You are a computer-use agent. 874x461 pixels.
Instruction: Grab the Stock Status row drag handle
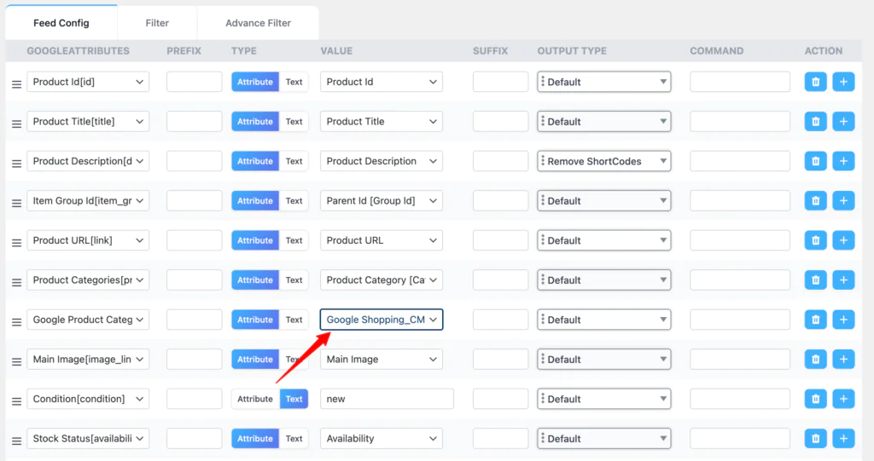[x=17, y=441]
